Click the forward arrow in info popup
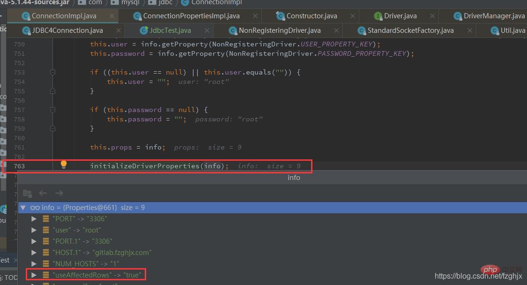527x285 pixels. click(59, 193)
